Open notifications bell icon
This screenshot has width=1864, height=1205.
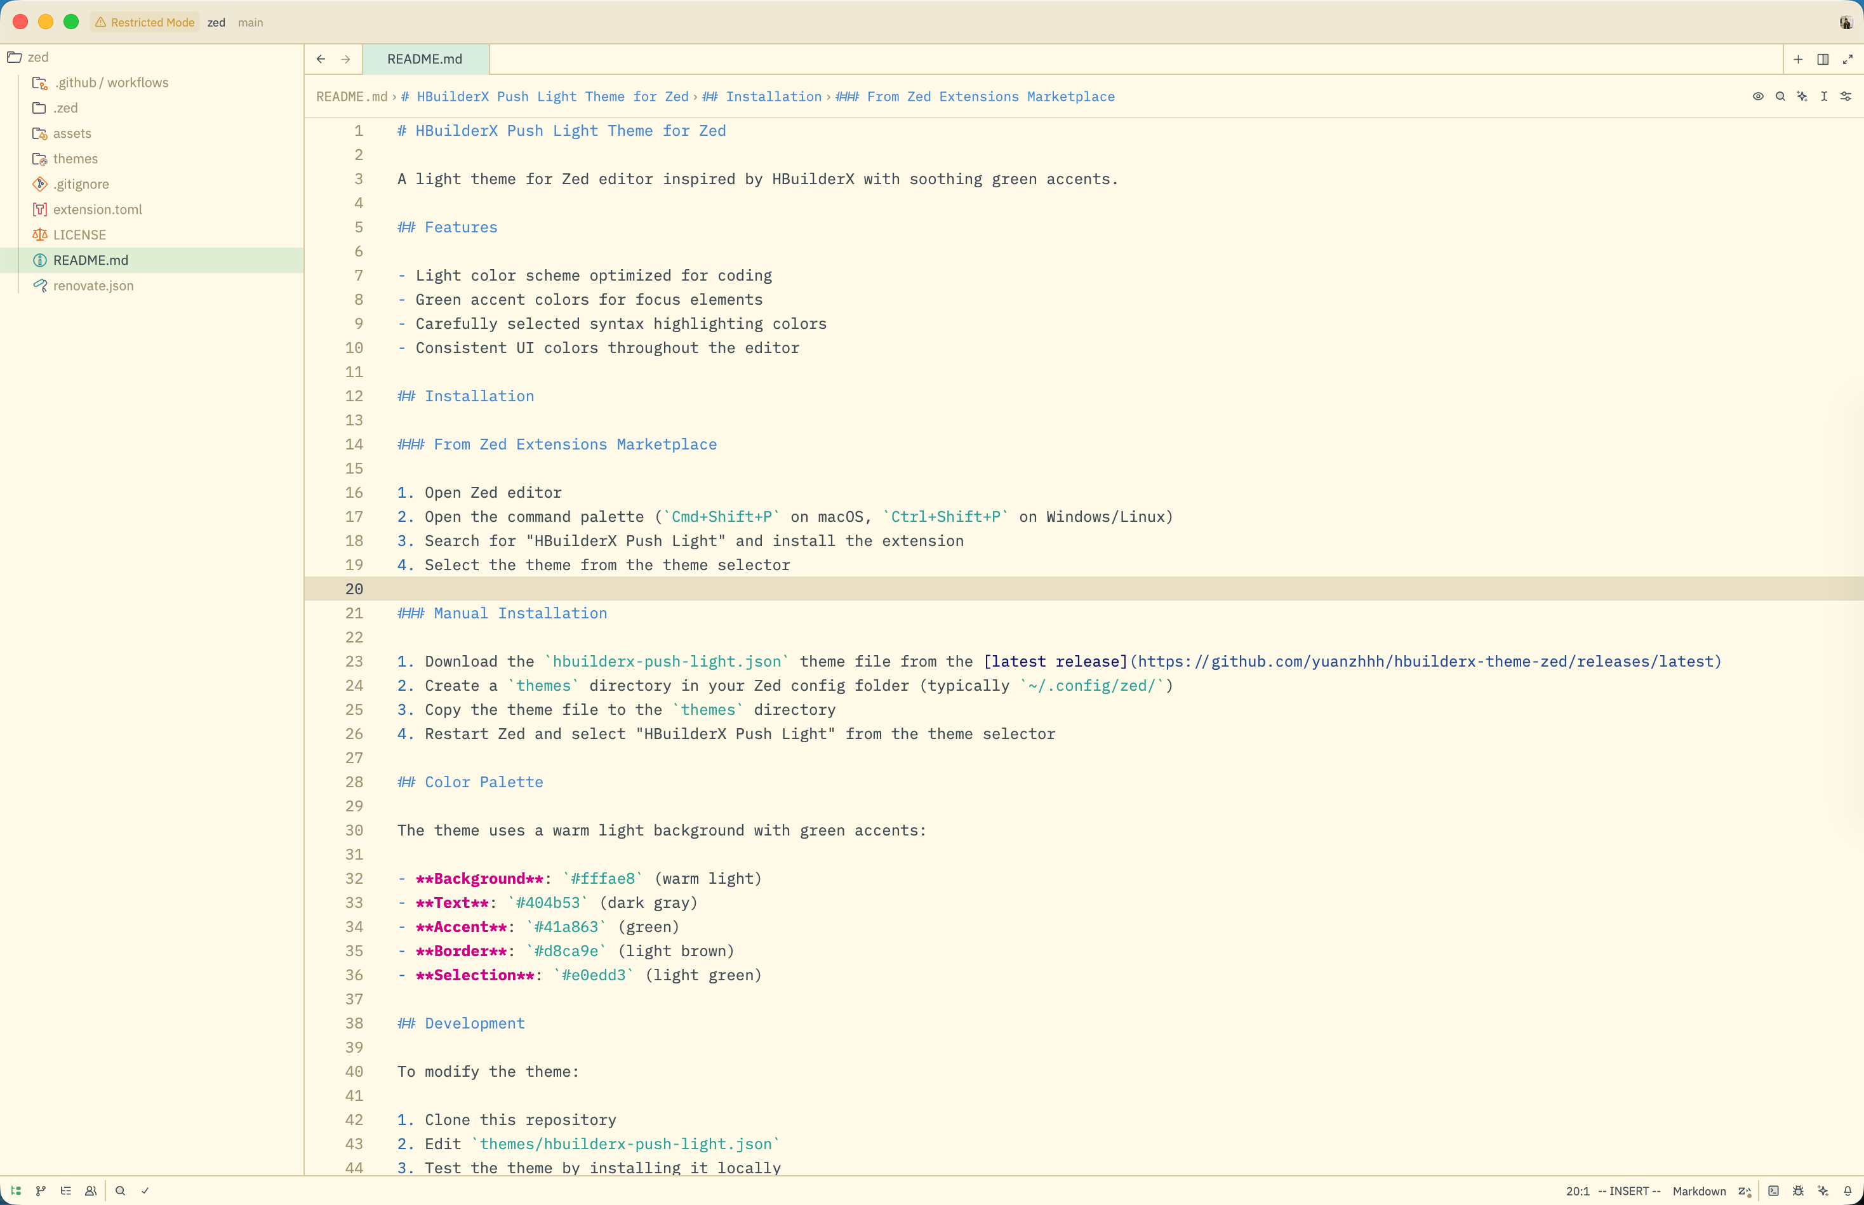click(x=1847, y=1190)
